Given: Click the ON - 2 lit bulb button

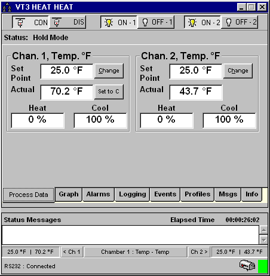Looking at the screenshot, I should tap(202, 22).
